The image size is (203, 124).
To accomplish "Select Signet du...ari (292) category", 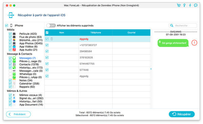I will tap(31, 98).
